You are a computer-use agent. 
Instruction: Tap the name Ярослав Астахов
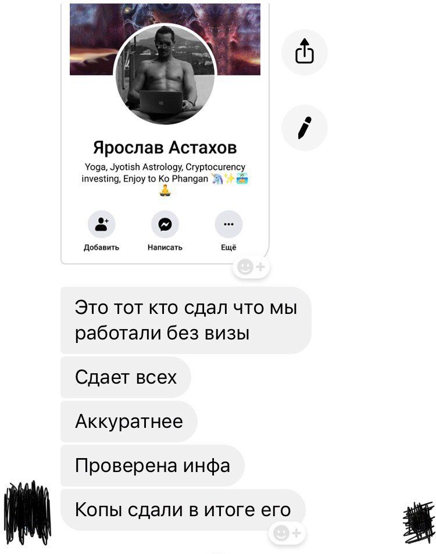tap(165, 148)
